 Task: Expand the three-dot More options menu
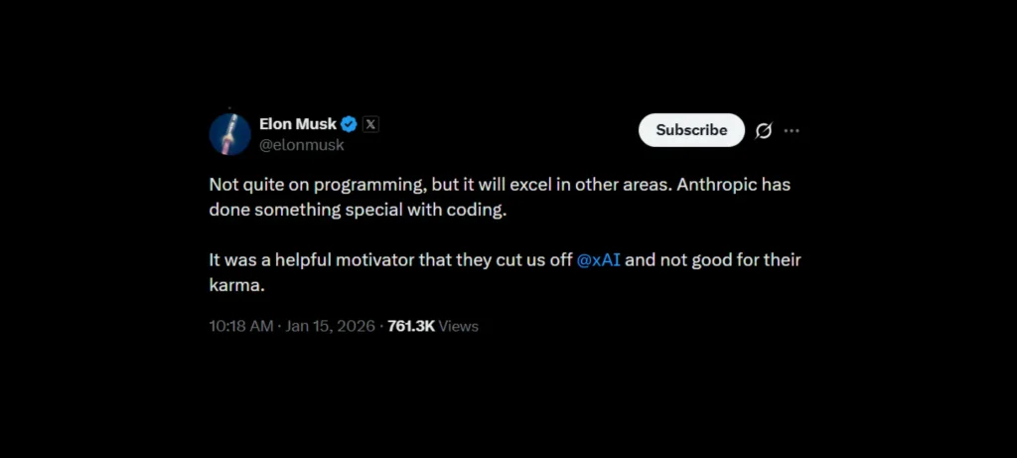(x=792, y=130)
